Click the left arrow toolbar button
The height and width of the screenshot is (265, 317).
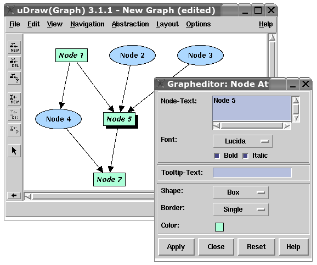(14, 196)
